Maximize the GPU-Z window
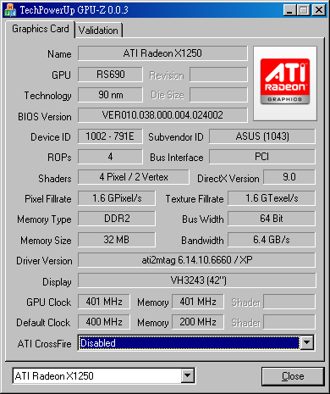330x394 pixels. 304,10
